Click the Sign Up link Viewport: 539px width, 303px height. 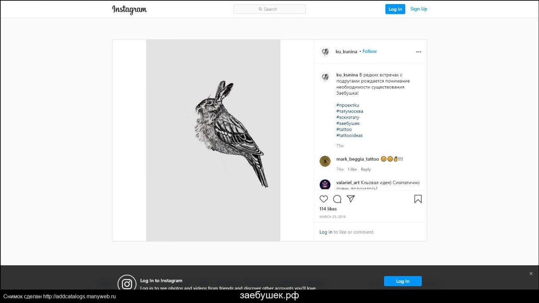click(x=419, y=9)
